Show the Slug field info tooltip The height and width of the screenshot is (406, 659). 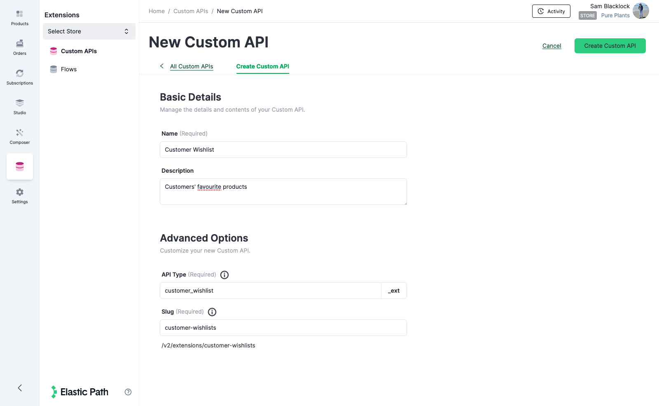(212, 312)
